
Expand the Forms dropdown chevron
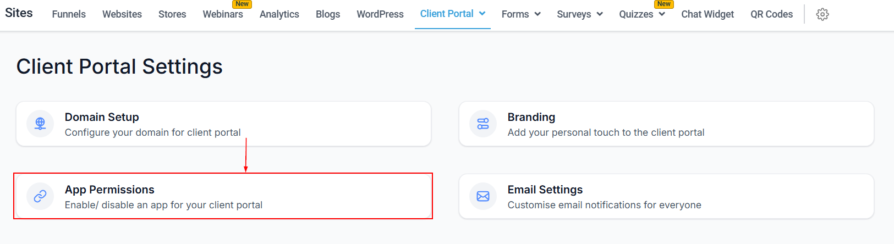(x=538, y=14)
